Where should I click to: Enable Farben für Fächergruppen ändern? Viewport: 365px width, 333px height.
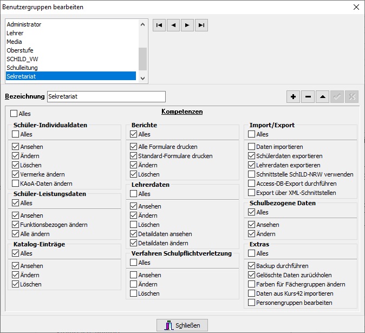point(251,284)
